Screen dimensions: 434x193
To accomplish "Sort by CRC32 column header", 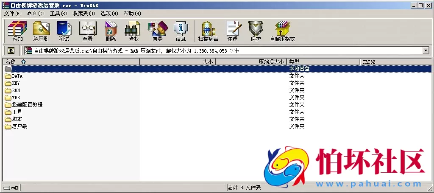I will [396, 62].
